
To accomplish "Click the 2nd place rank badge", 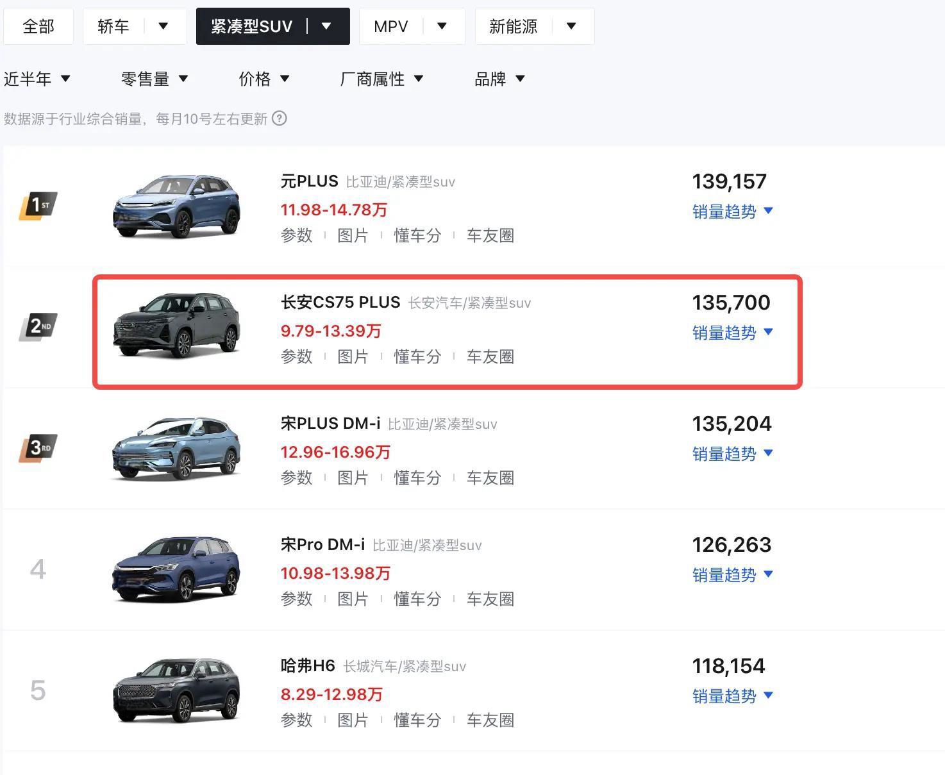I will click(x=38, y=327).
